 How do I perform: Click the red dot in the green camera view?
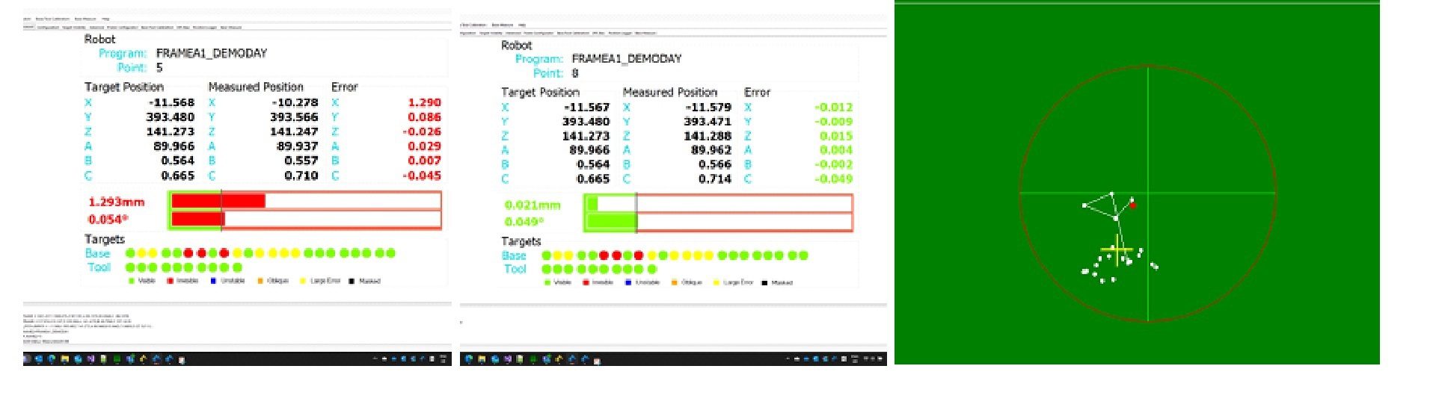(x=1132, y=205)
